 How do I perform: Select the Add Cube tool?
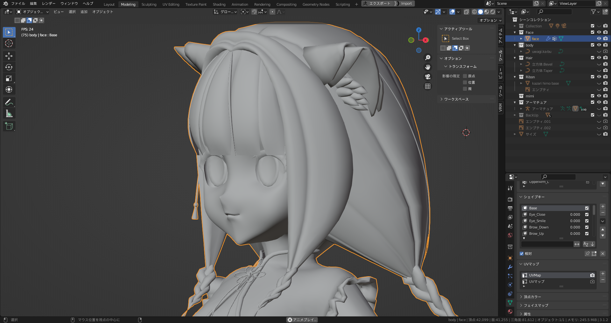9,126
